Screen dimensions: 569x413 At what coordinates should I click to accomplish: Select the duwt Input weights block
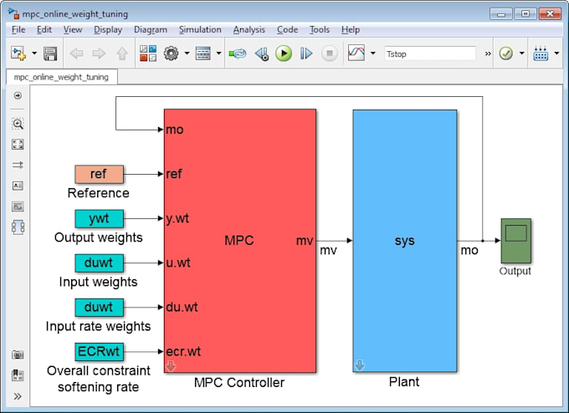(99, 263)
